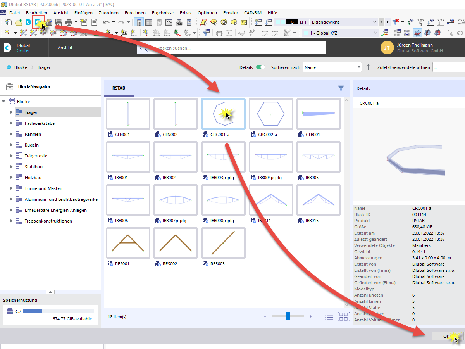Click the C:/ drive icon
This screenshot has height=349, width=465.
[x=10, y=311]
